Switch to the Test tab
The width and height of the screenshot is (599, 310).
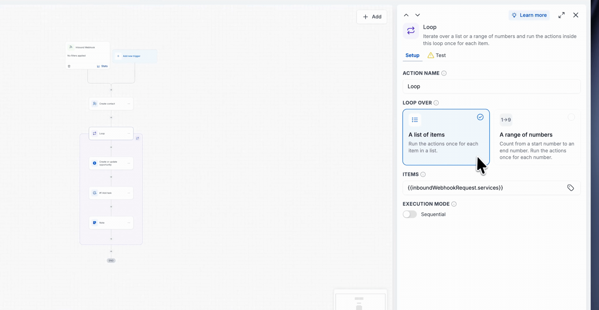pyautogui.click(x=436, y=55)
